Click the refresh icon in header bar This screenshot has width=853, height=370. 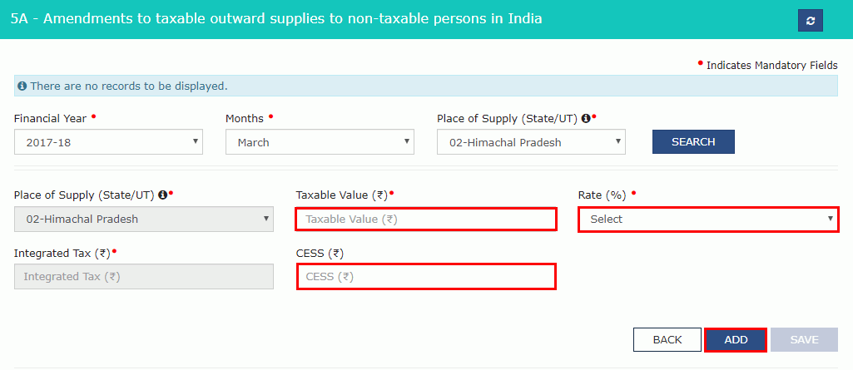tap(810, 21)
